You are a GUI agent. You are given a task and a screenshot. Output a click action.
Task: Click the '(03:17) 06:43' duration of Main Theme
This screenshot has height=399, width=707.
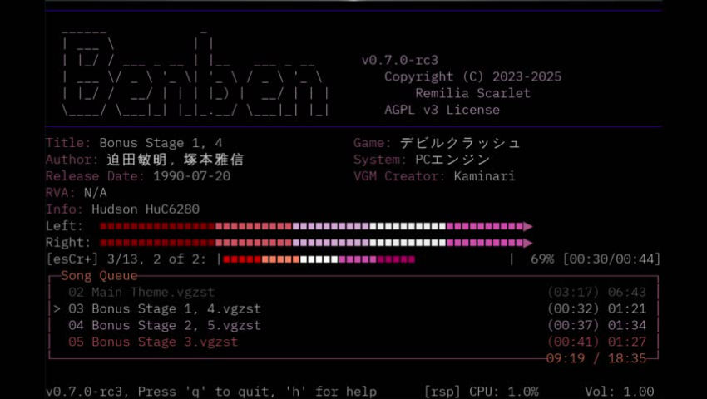point(596,292)
